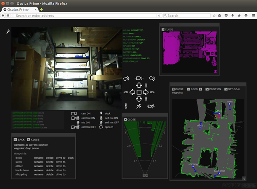Open a new tab with plus icon
This screenshot has width=257, height=189.
(42, 10)
